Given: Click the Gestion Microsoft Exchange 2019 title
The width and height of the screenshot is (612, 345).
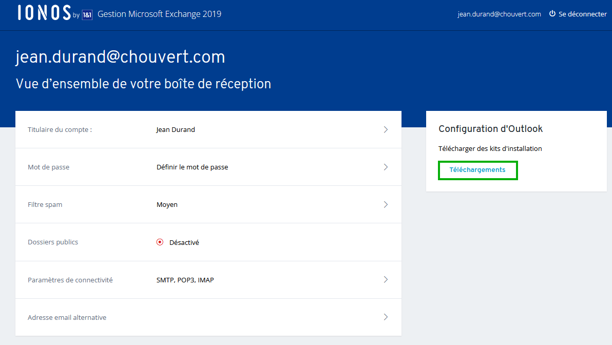Looking at the screenshot, I should tap(159, 14).
